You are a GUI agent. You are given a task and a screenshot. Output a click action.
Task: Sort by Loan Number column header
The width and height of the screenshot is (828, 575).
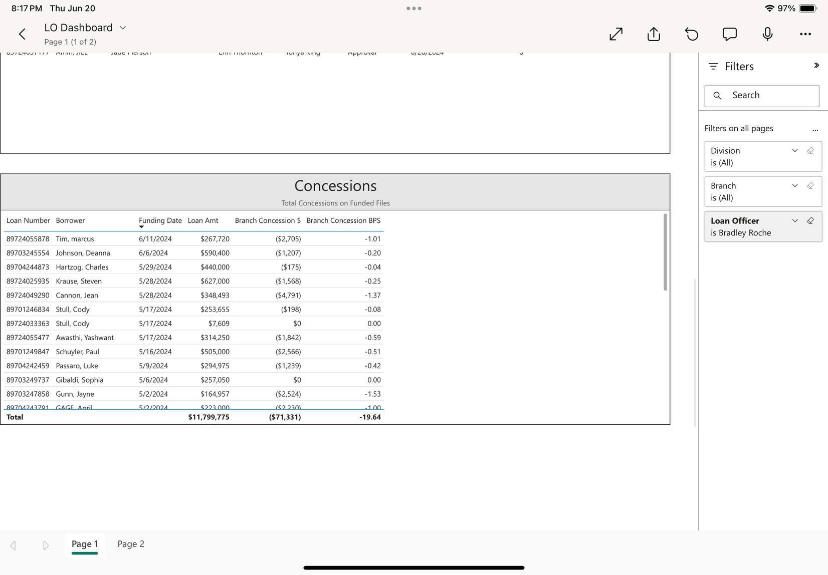coord(28,220)
